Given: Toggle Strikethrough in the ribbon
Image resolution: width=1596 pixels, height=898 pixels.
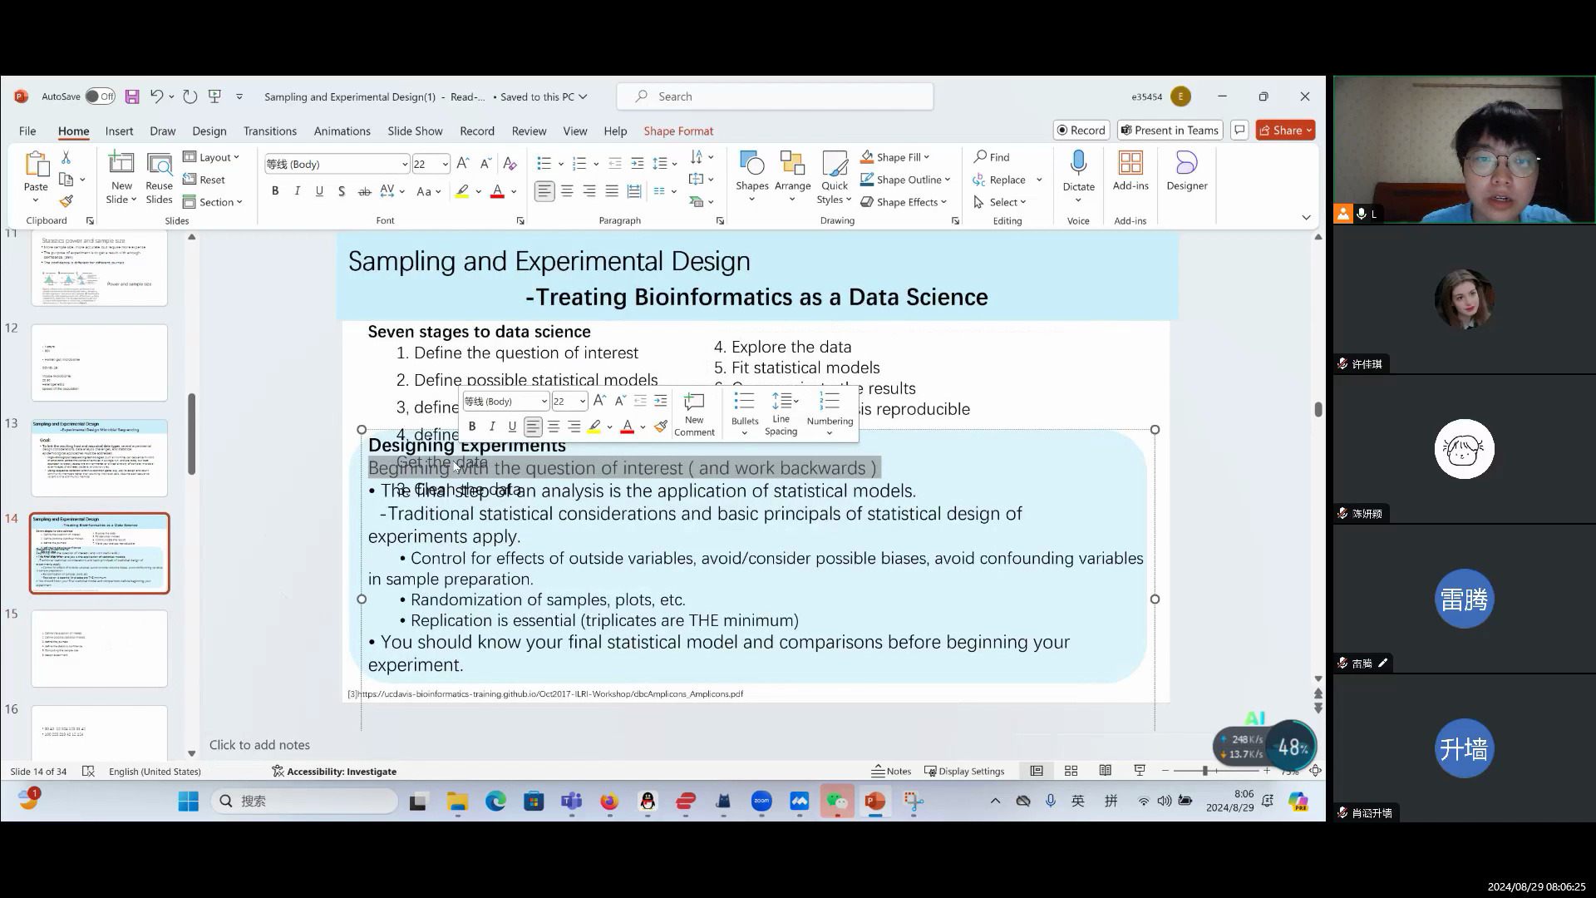Looking at the screenshot, I should pyautogui.click(x=364, y=191).
